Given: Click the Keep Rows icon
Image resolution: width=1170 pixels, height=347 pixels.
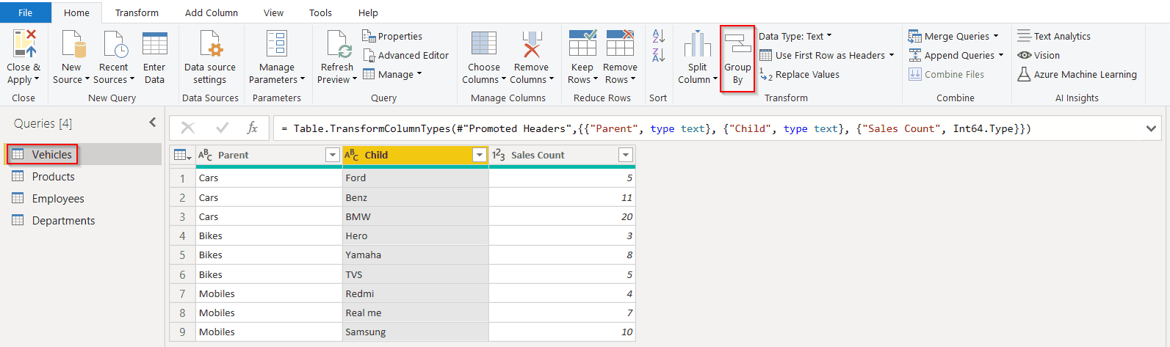Looking at the screenshot, I should coord(582,44).
